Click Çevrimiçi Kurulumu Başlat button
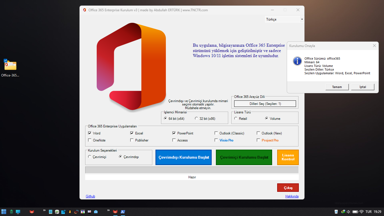Viewport: 384px width, 216px height. click(244, 157)
